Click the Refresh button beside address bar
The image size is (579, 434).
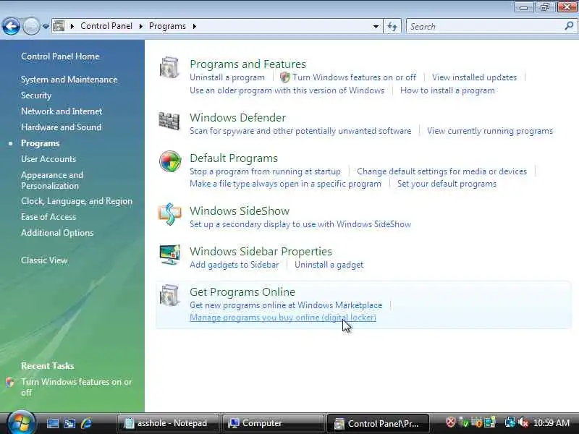pos(392,26)
